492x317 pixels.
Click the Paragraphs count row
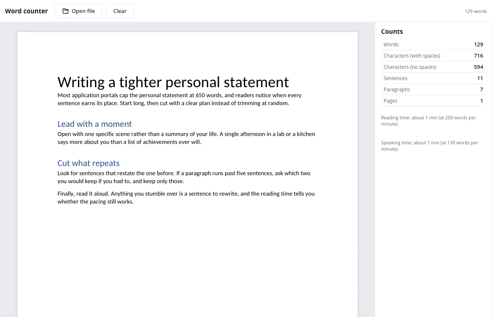[433, 89]
